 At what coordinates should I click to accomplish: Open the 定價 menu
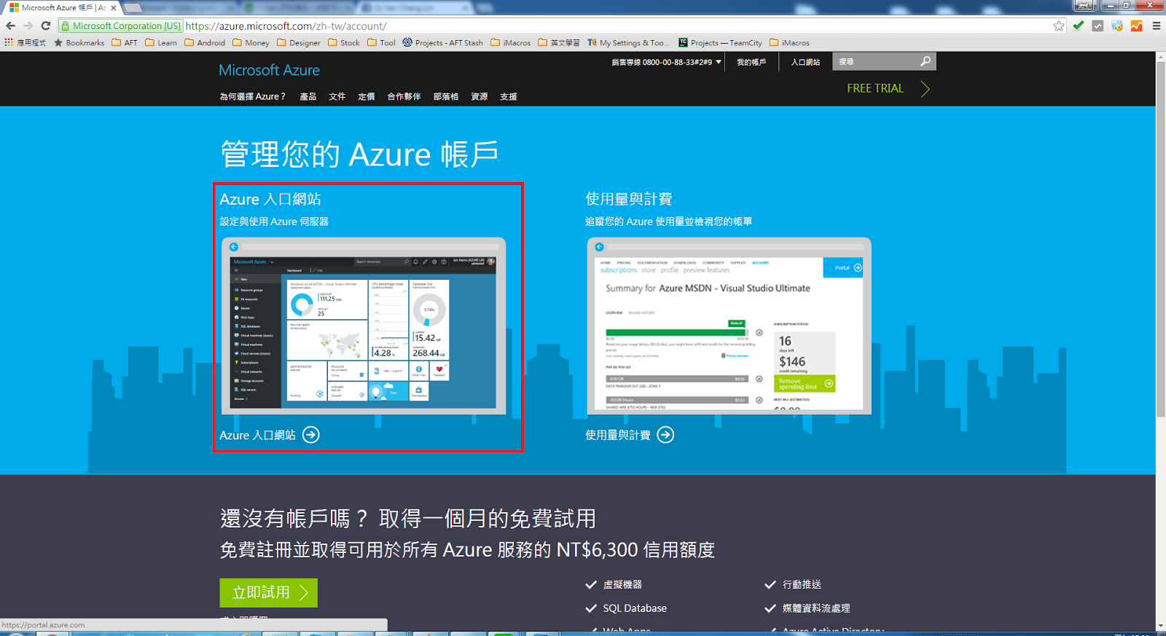tap(367, 96)
